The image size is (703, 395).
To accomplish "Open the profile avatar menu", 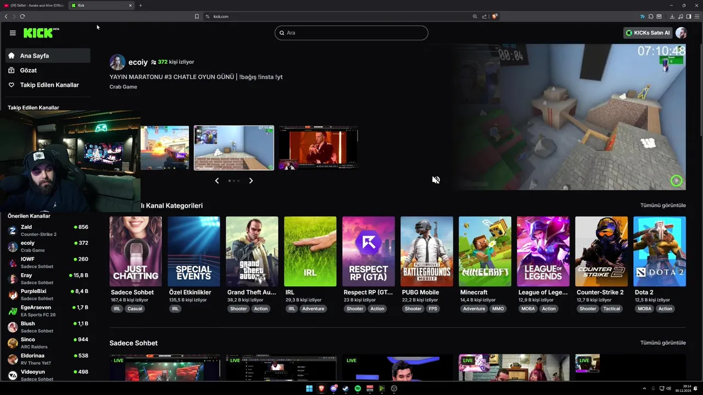I will tap(681, 33).
